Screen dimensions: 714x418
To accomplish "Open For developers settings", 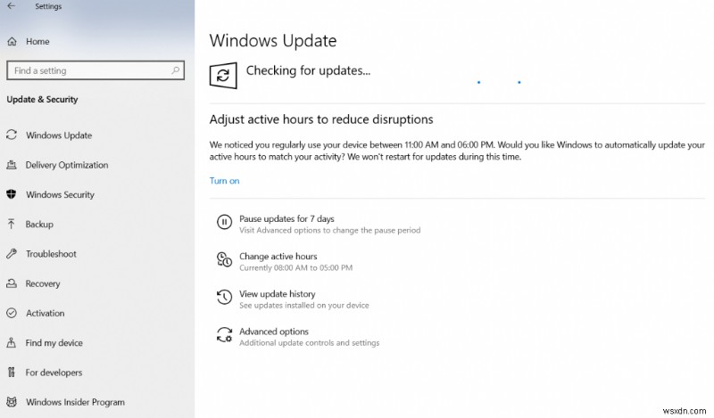I will click(54, 372).
